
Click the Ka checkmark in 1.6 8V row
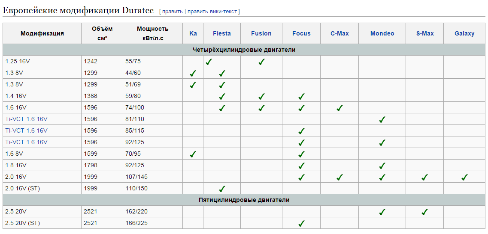tap(193, 154)
